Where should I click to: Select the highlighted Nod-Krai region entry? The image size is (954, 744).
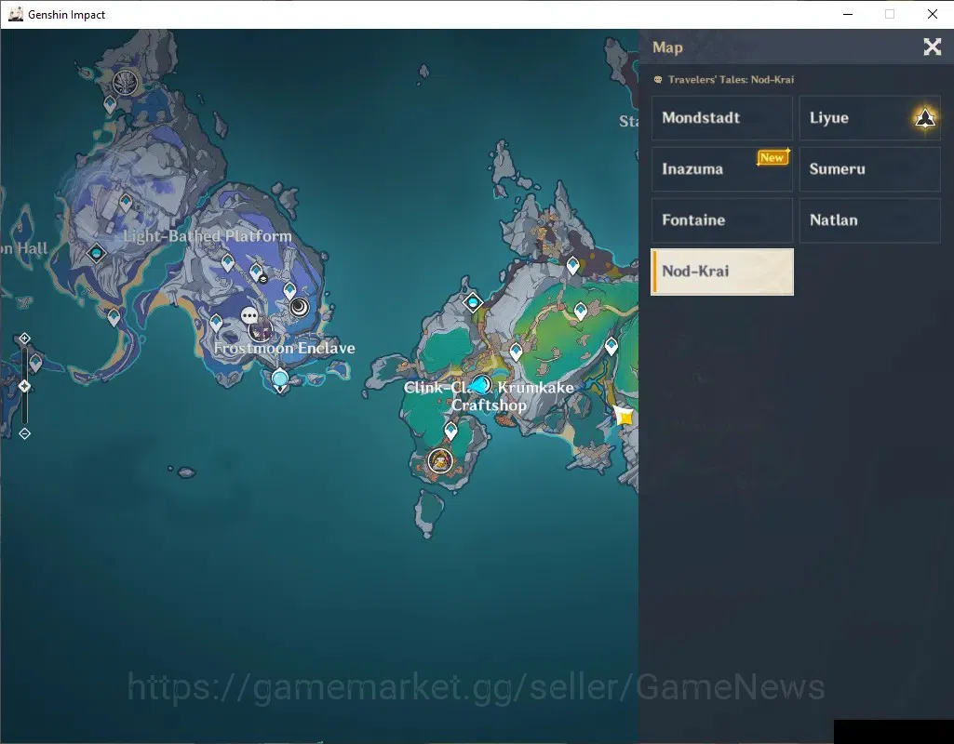(x=722, y=272)
